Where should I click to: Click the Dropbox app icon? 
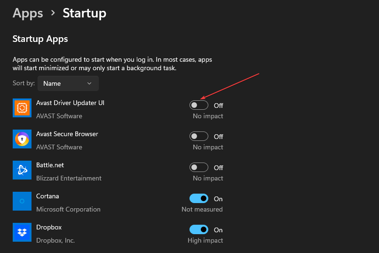point(22,232)
